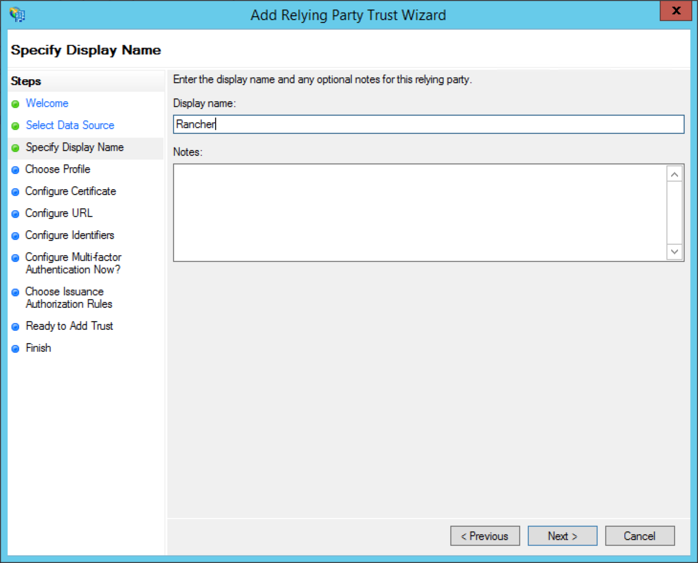Click the Next button
Viewport: 698px width, 563px height.
coord(562,536)
